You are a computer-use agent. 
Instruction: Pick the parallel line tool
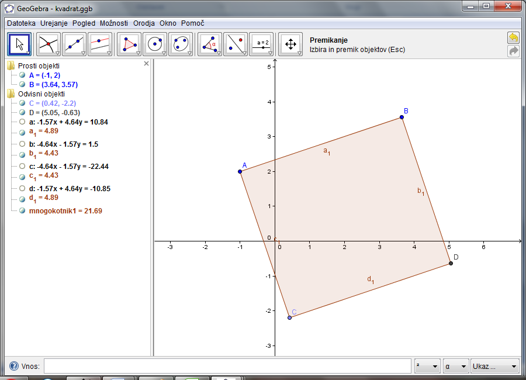click(99, 44)
